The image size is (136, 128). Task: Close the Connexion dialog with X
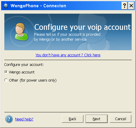tap(131, 6)
